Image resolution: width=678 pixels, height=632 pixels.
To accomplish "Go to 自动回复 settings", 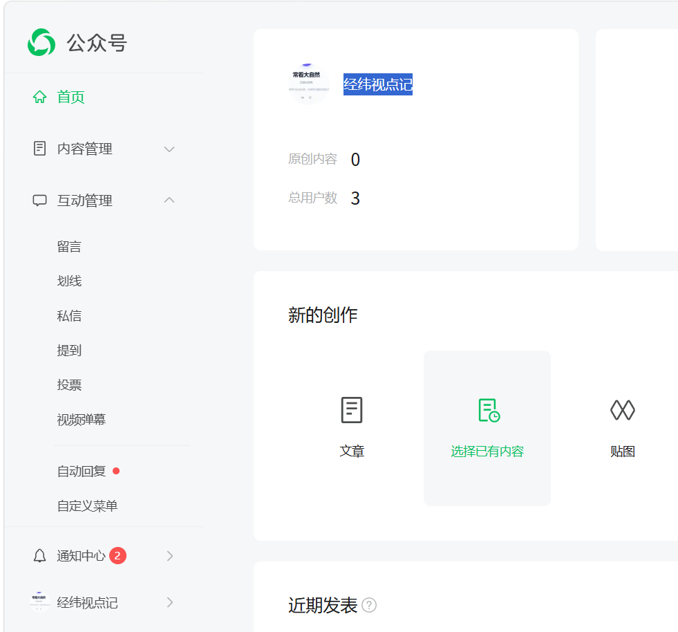I will (x=82, y=471).
